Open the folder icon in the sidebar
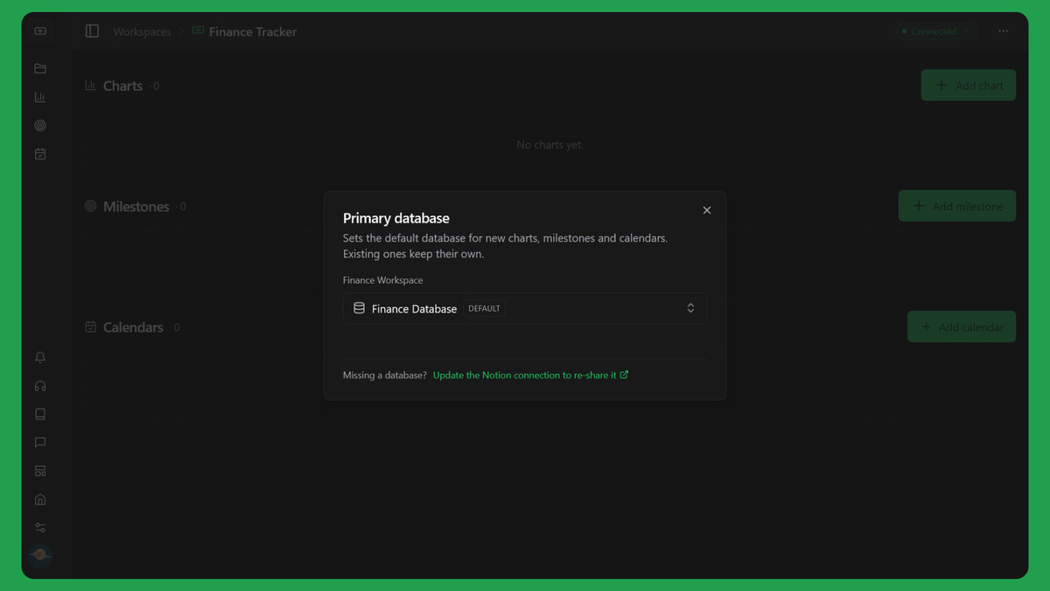Image resolution: width=1050 pixels, height=591 pixels. coord(40,68)
